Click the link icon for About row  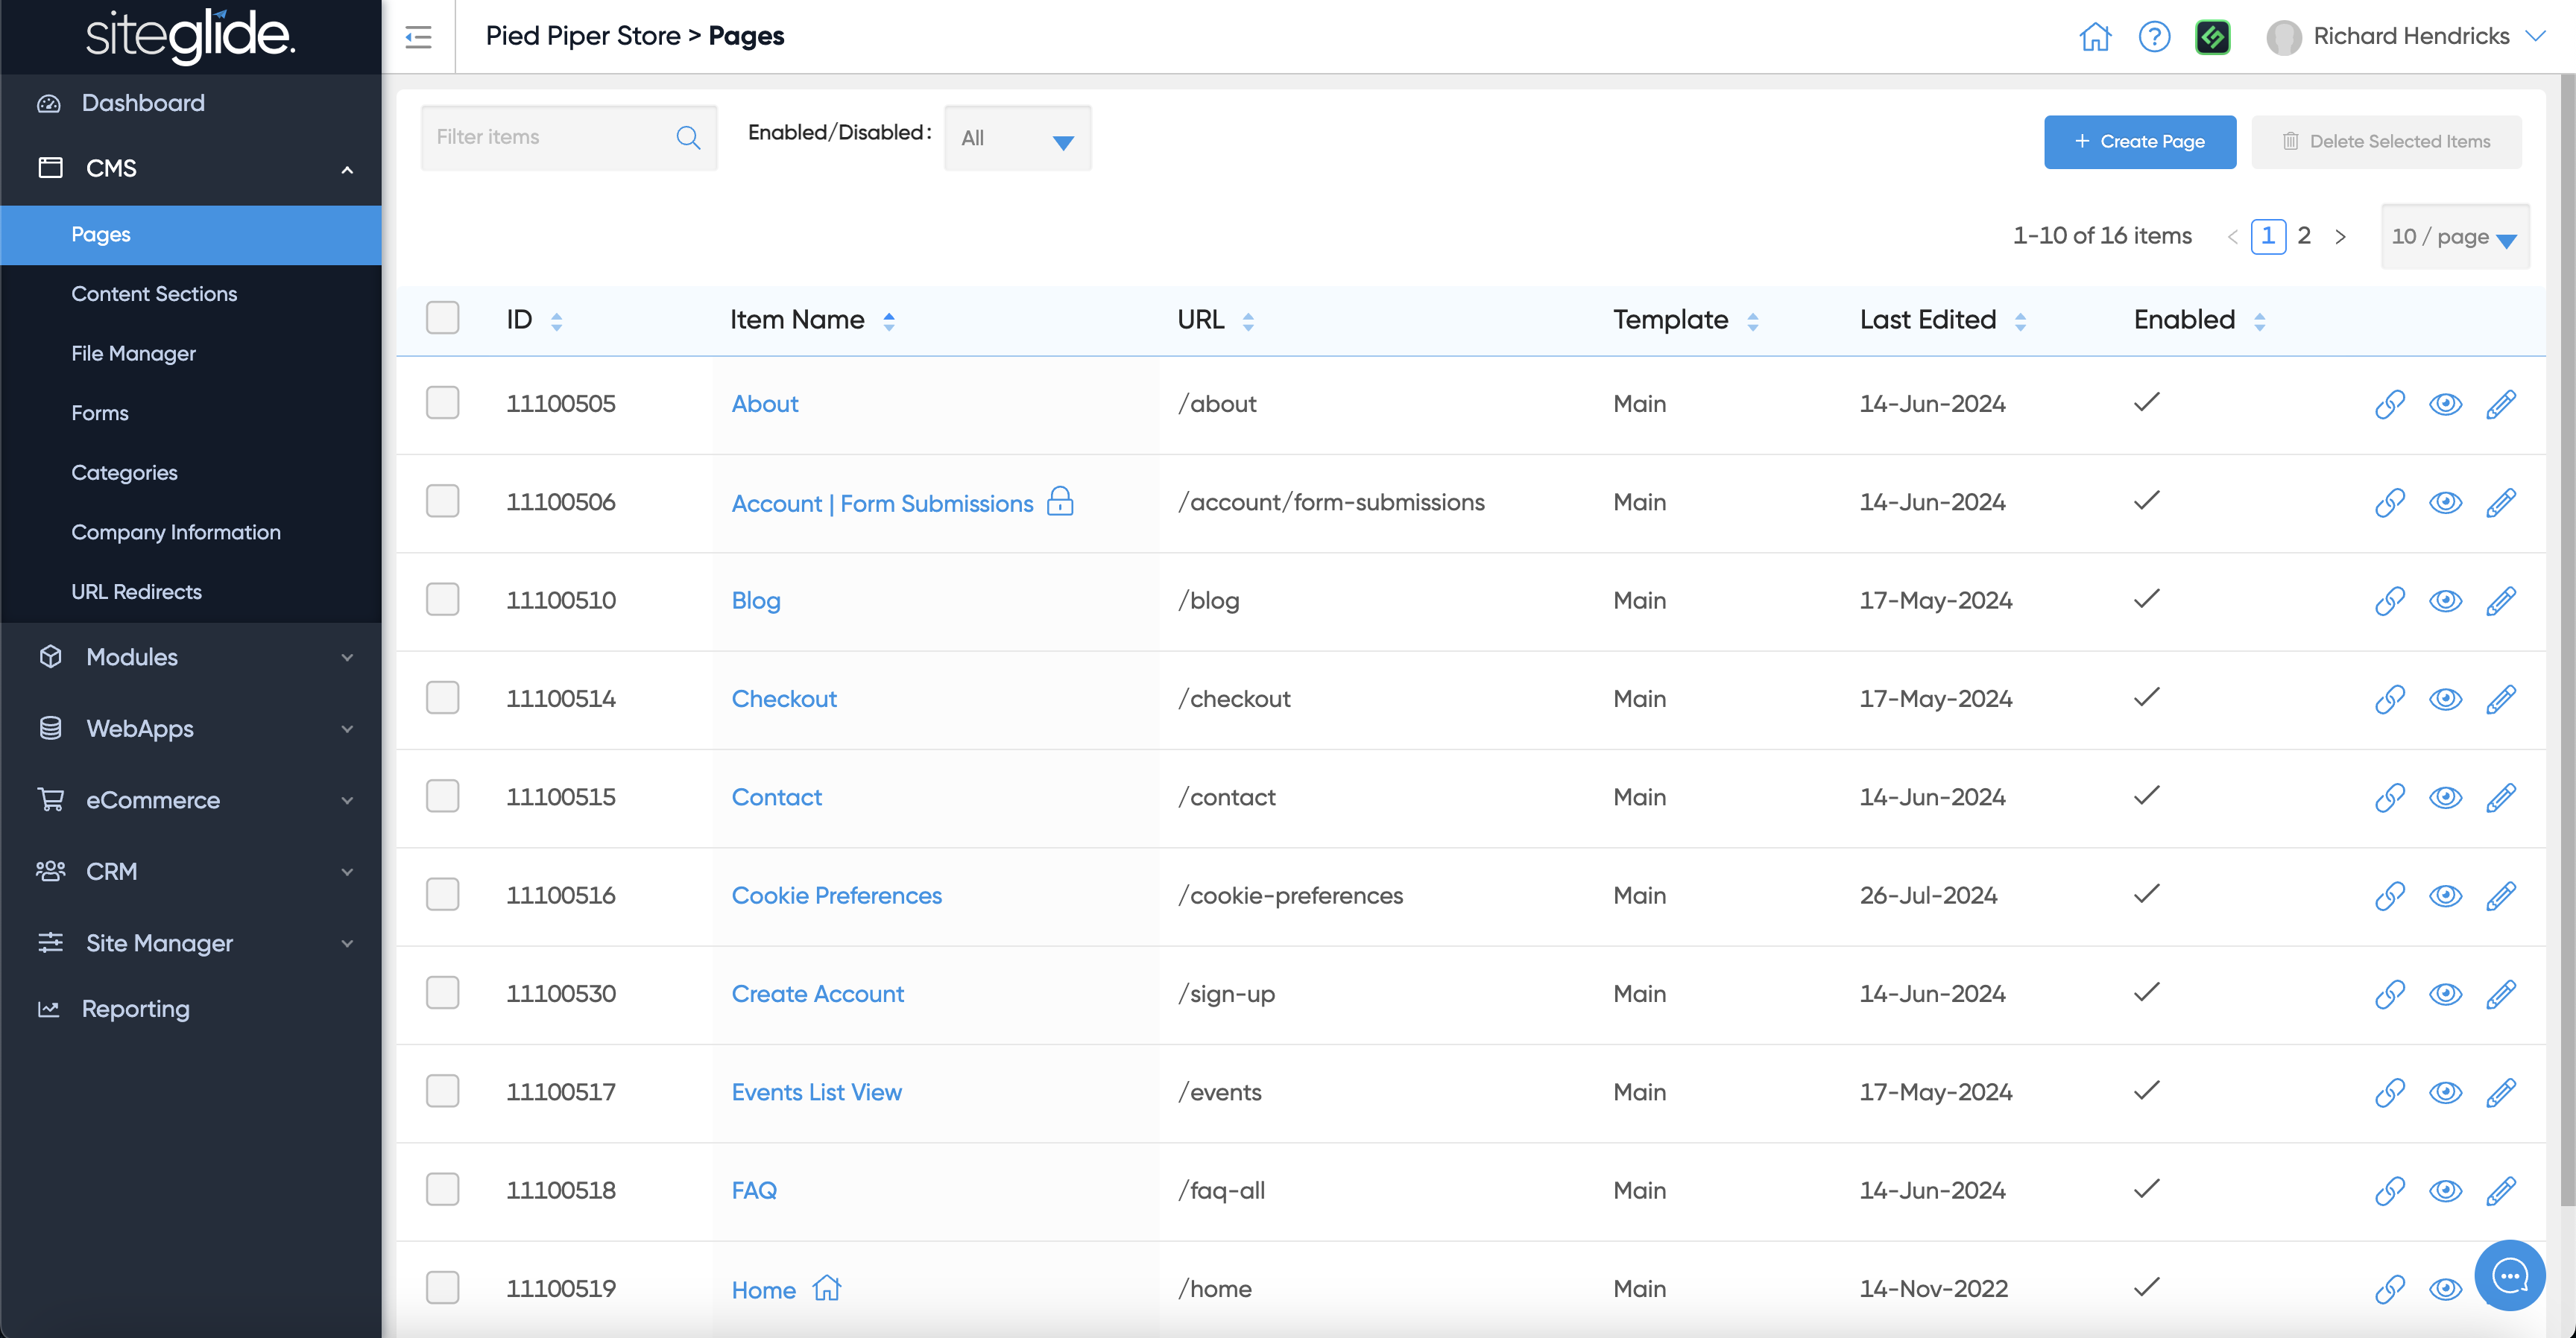[x=2389, y=404]
